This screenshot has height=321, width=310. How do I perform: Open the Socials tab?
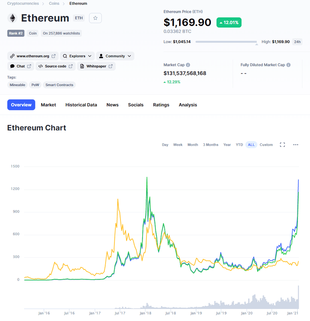coord(136,105)
